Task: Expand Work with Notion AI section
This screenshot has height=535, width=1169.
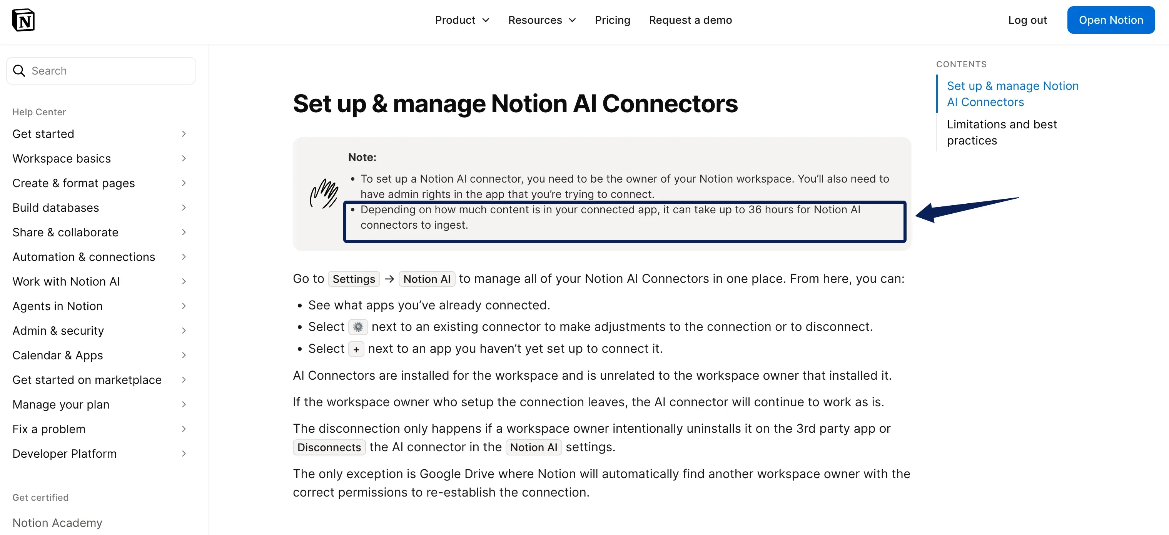Action: coord(100,282)
